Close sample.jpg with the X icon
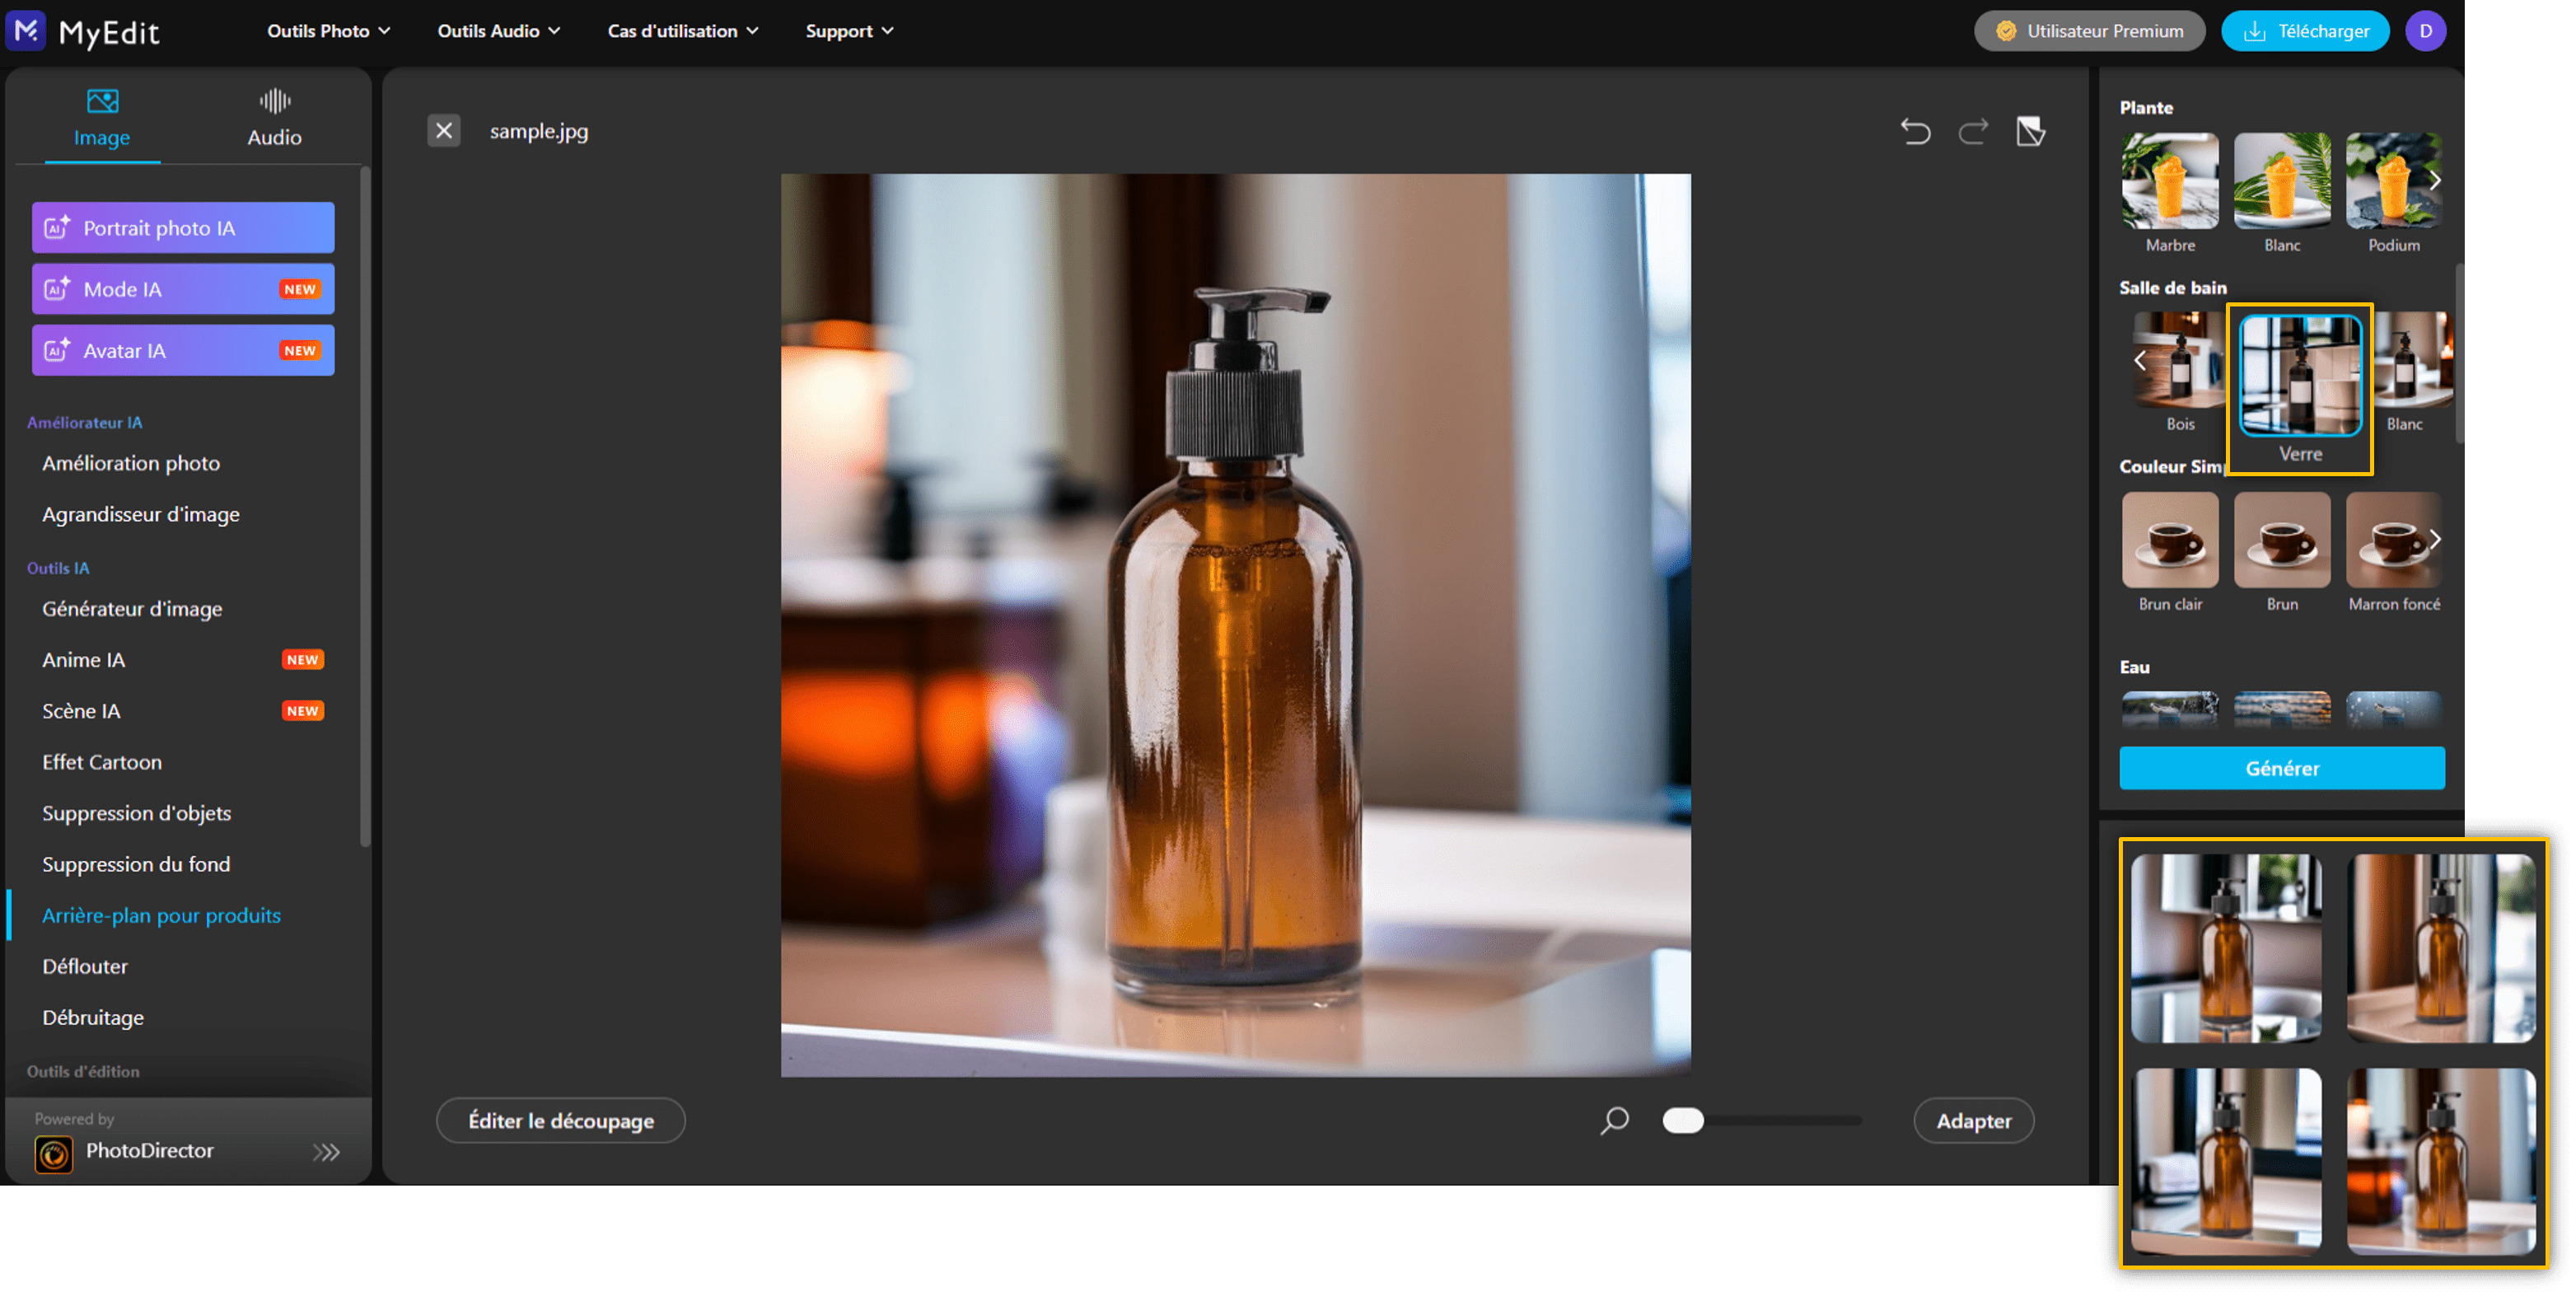 444,131
